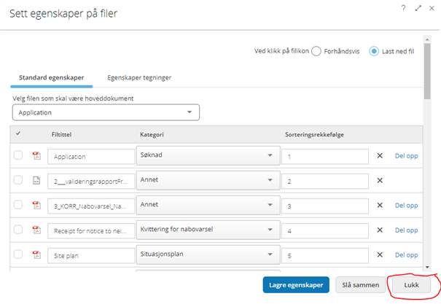The height and width of the screenshot is (307, 441).
Task: Click the 3_KORR_Nabovarsel_Na file title field
Action: click(x=91, y=206)
